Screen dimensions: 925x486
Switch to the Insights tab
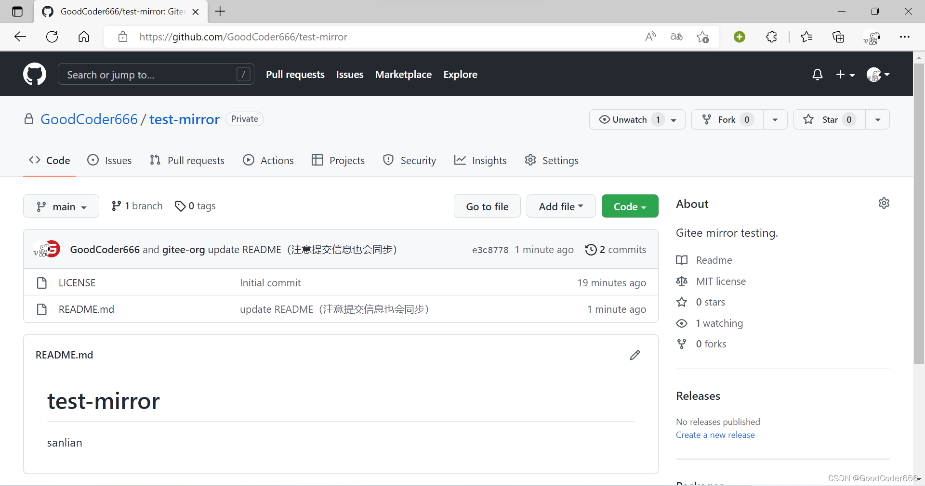(x=480, y=160)
